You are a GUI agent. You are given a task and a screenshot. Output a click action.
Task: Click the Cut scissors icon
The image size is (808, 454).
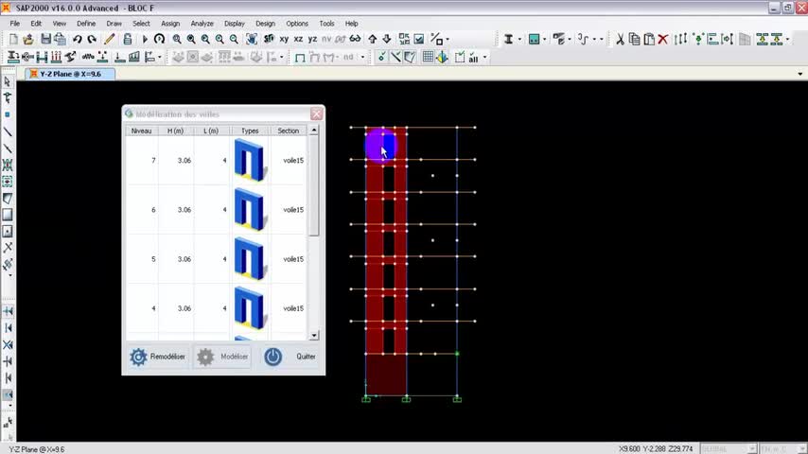tap(620, 39)
